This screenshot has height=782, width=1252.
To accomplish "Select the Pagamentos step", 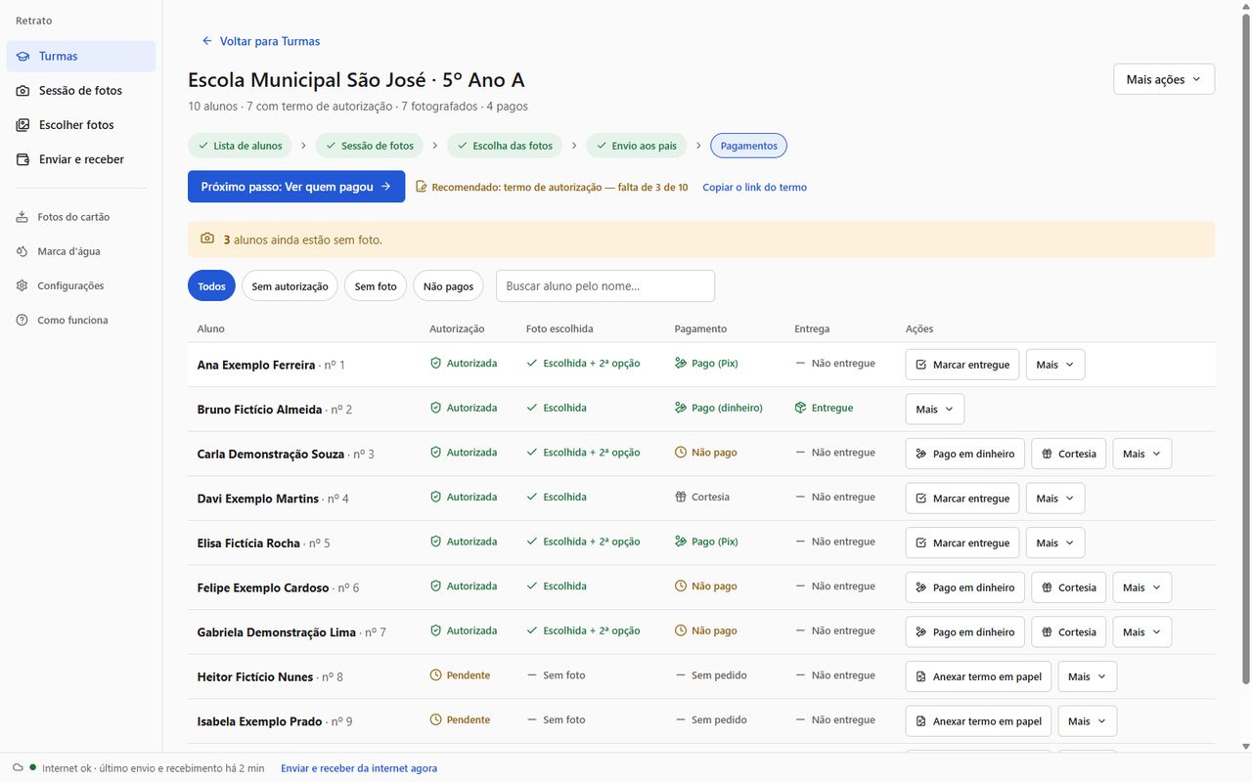I will pyautogui.click(x=749, y=146).
